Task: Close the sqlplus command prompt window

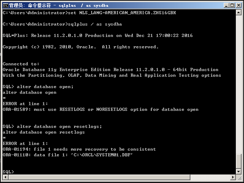Action: [x=238, y=5]
